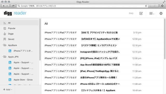Click the 10:49 am timestamp
166x94 pixels.
(137, 90)
